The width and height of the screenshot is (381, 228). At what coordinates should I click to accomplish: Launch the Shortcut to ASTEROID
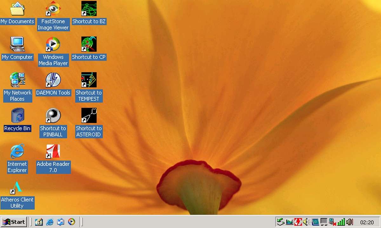click(x=89, y=116)
